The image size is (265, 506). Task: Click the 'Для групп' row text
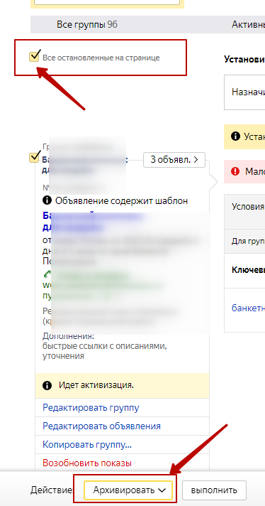tap(248, 242)
